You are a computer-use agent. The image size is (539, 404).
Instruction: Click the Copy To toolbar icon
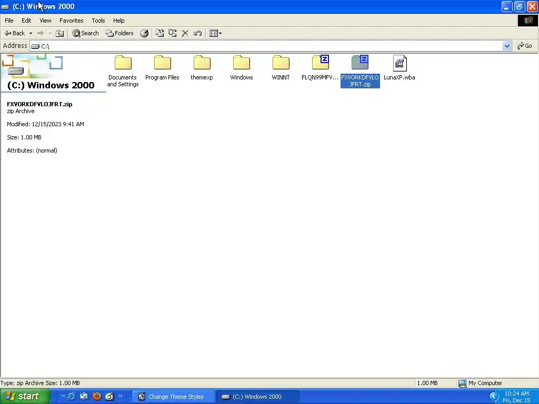[x=173, y=33]
